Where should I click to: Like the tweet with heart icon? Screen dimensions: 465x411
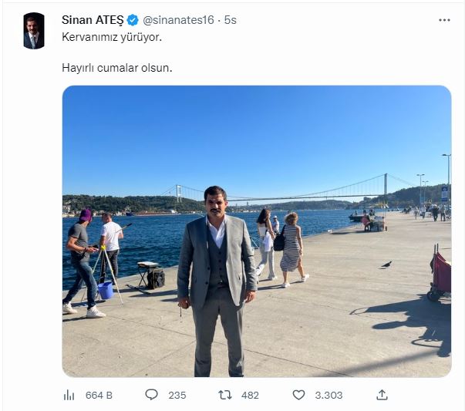point(298,395)
